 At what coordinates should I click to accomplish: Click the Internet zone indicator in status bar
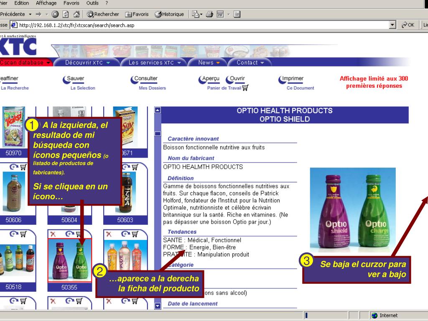[x=385, y=315]
